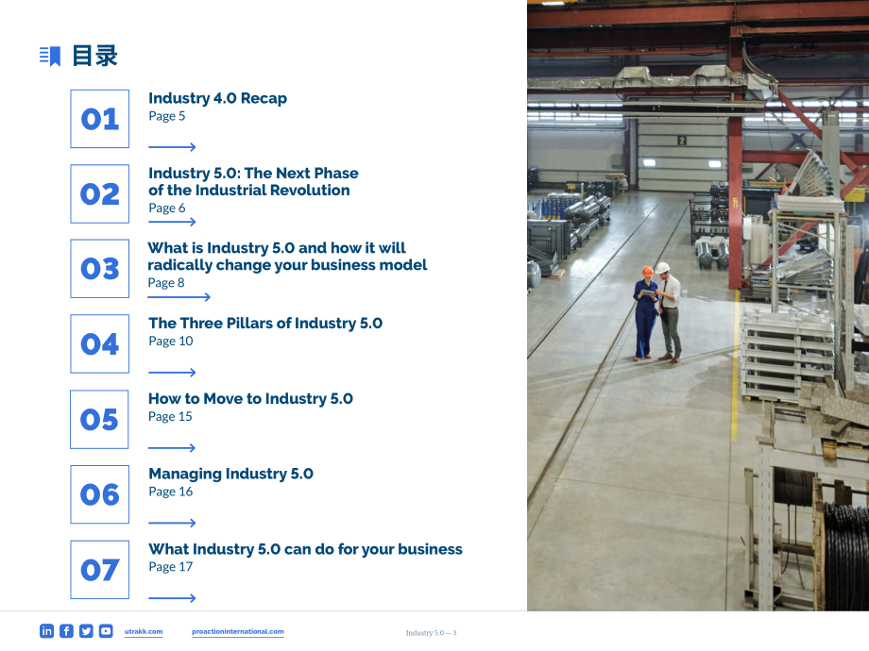
Task: Open What Industry 5.0 can do for your business
Action: tap(305, 549)
